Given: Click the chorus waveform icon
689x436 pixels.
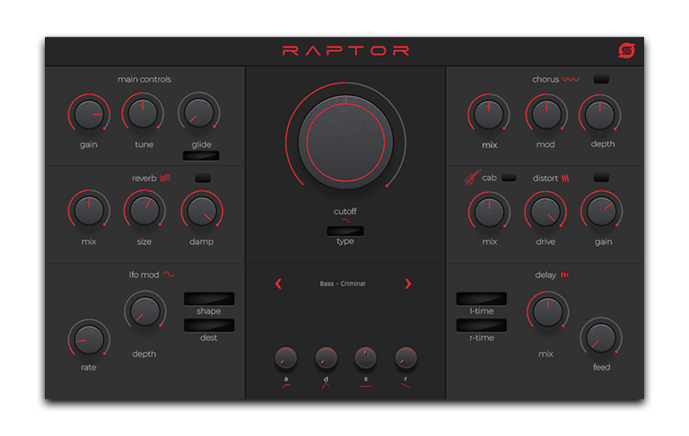Looking at the screenshot, I should click(571, 80).
